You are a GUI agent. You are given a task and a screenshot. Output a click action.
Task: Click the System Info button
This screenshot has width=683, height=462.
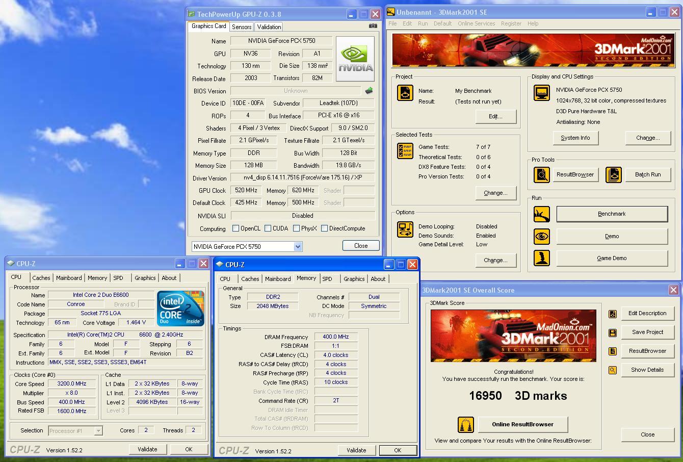tap(575, 138)
